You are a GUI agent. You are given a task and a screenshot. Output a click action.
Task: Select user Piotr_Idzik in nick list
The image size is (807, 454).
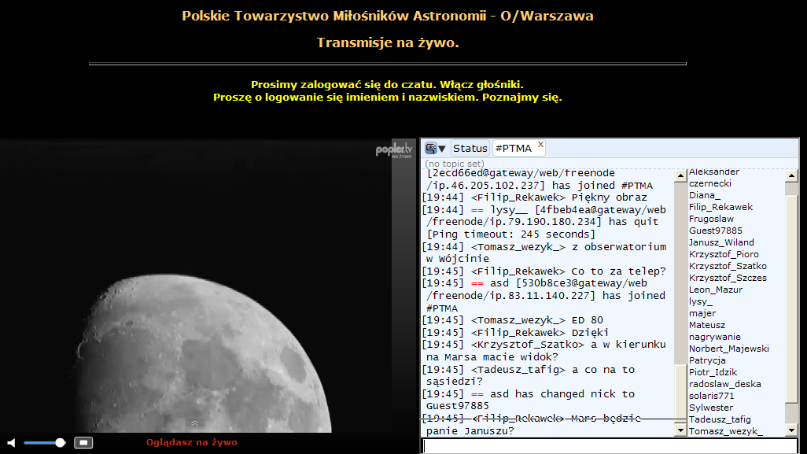click(713, 373)
